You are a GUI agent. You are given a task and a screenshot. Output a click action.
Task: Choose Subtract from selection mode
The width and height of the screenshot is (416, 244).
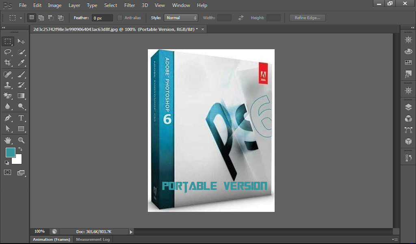click(51, 17)
